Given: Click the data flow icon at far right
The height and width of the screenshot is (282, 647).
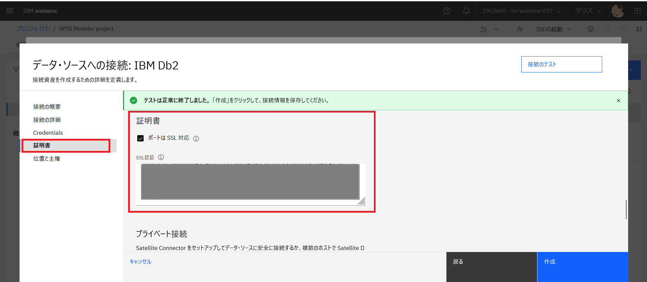Looking at the screenshot, I should point(639,29).
